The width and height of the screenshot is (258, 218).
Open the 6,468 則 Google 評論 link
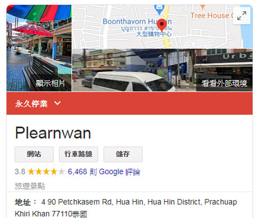pos(104,172)
